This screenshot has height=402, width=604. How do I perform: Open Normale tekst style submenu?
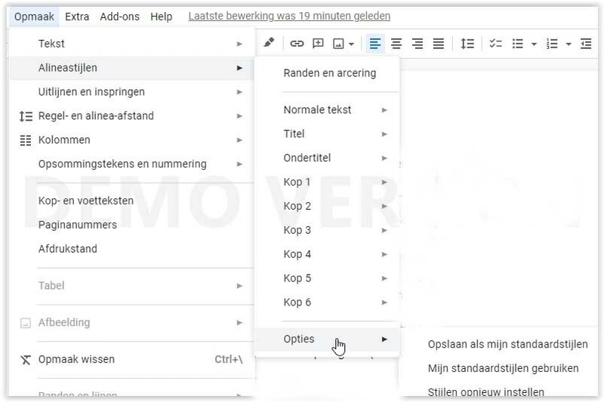(328, 110)
